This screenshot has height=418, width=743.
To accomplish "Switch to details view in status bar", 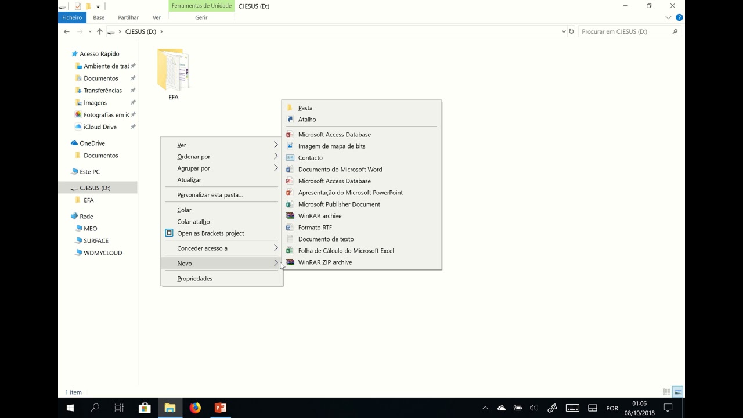I will (666, 392).
